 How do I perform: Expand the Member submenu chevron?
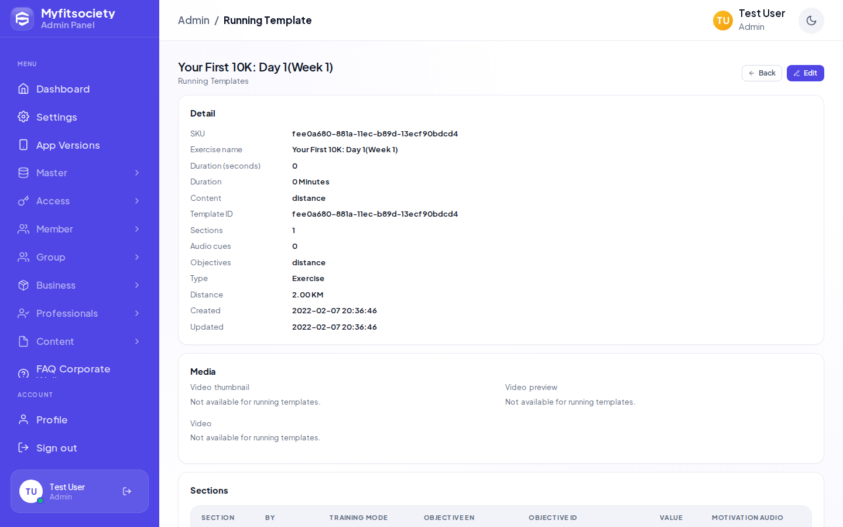coord(137,229)
